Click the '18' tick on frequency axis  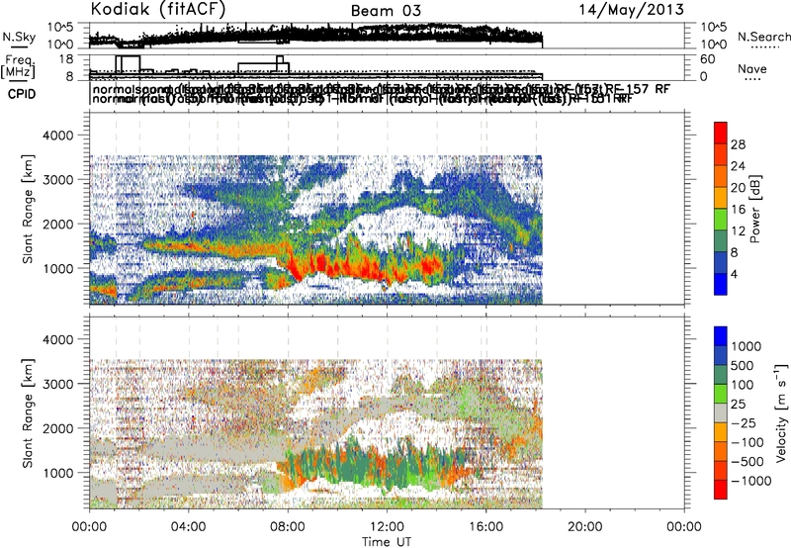[x=66, y=59]
